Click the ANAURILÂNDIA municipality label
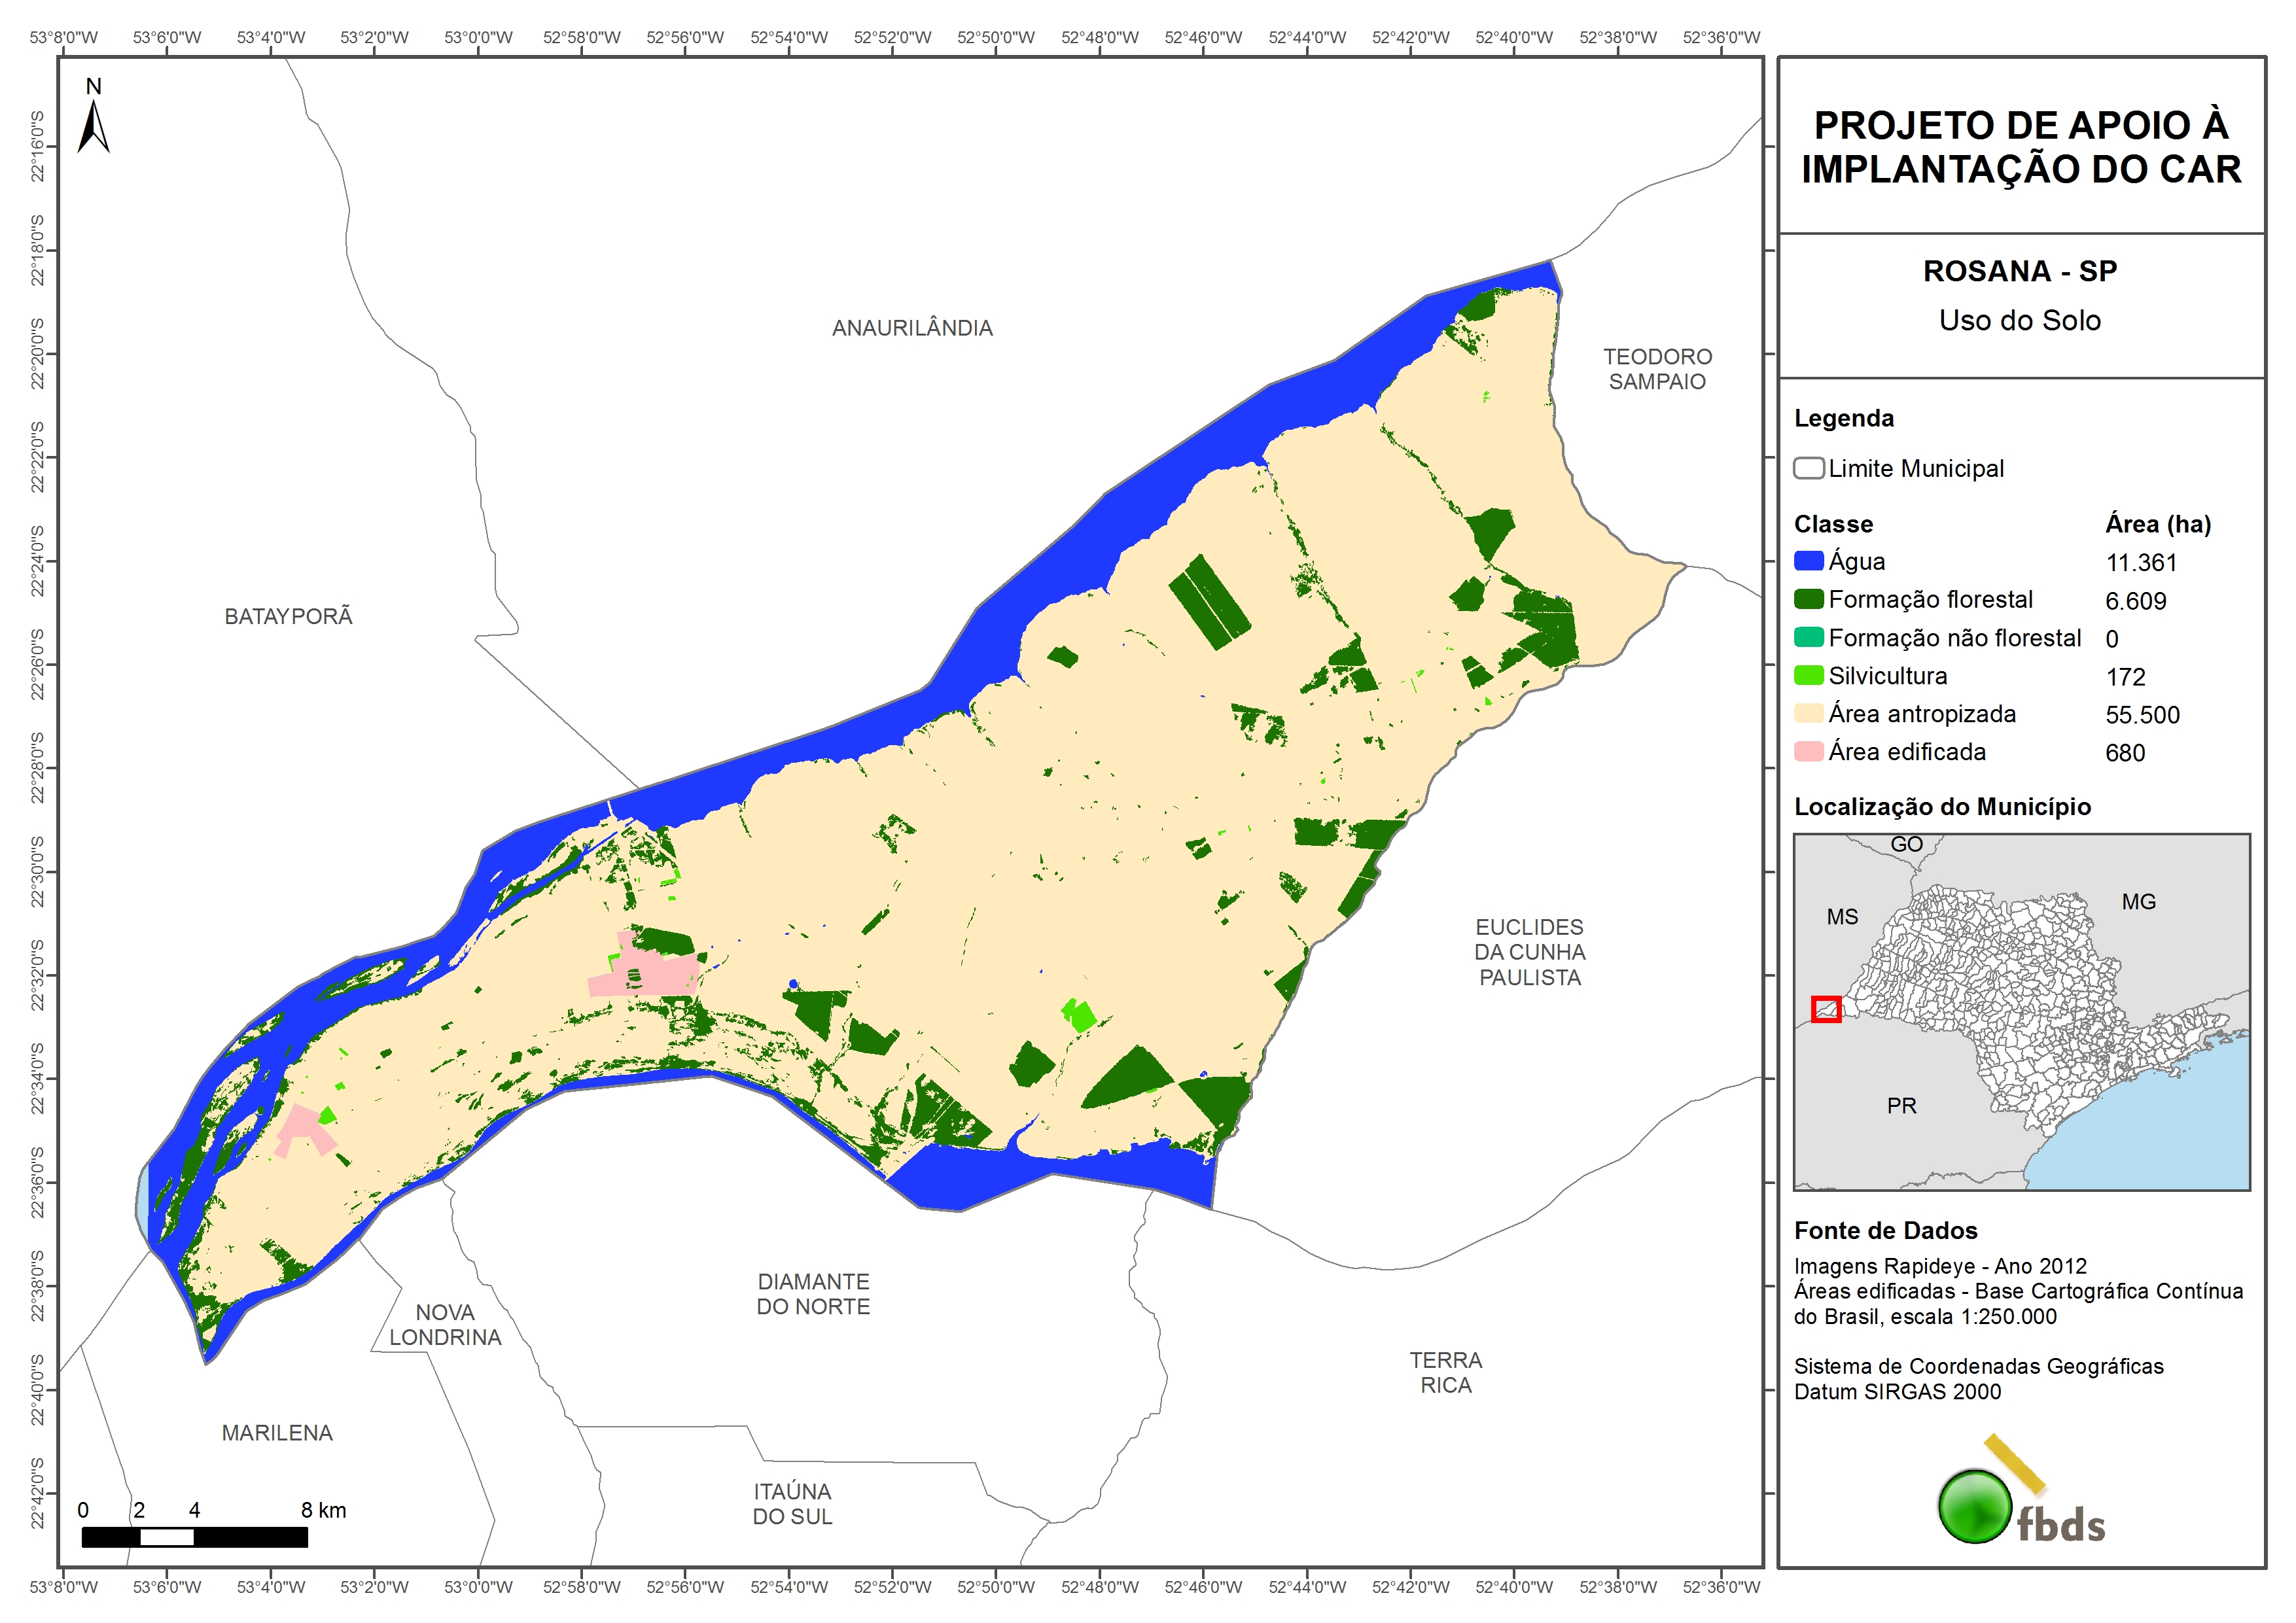 tap(912, 328)
